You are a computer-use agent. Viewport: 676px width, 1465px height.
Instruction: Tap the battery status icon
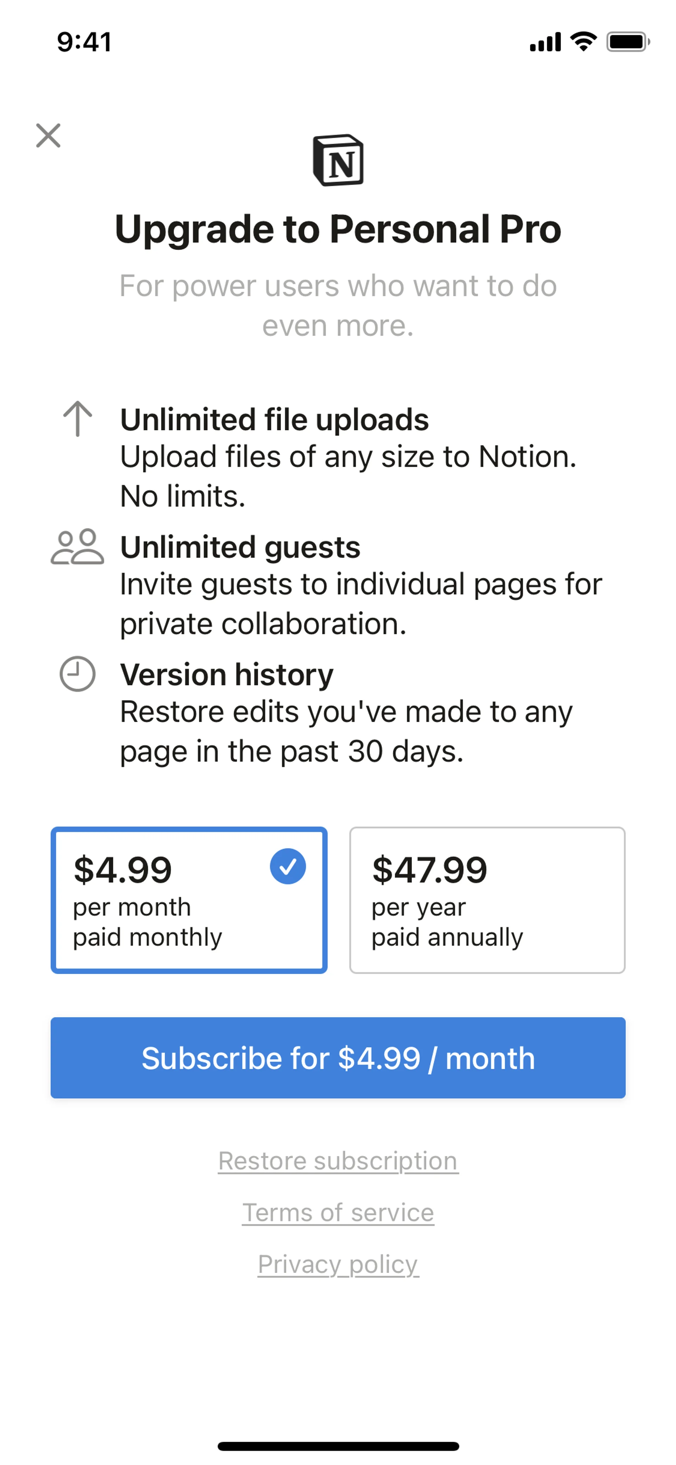[628, 42]
